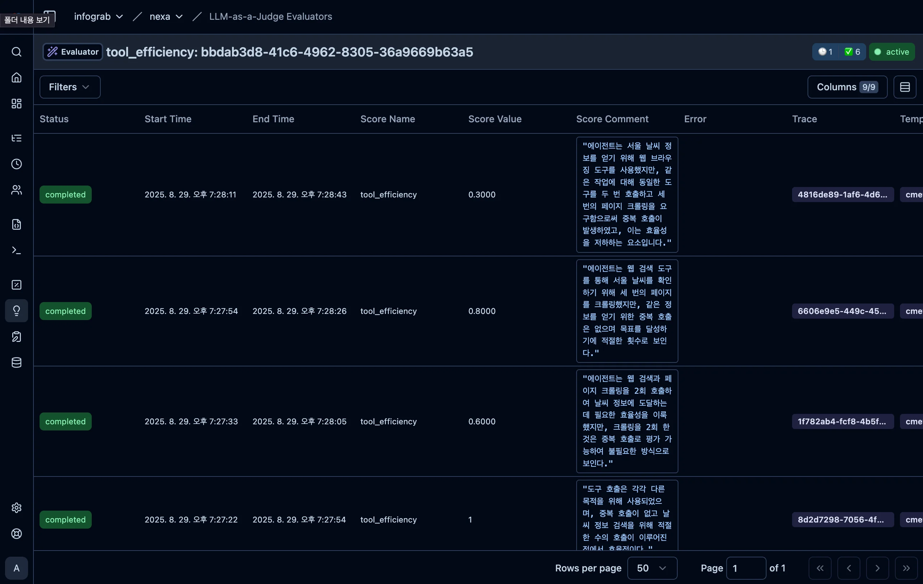Viewport: 923px width, 584px height.
Task: Open the settings gear icon
Action: (17, 508)
